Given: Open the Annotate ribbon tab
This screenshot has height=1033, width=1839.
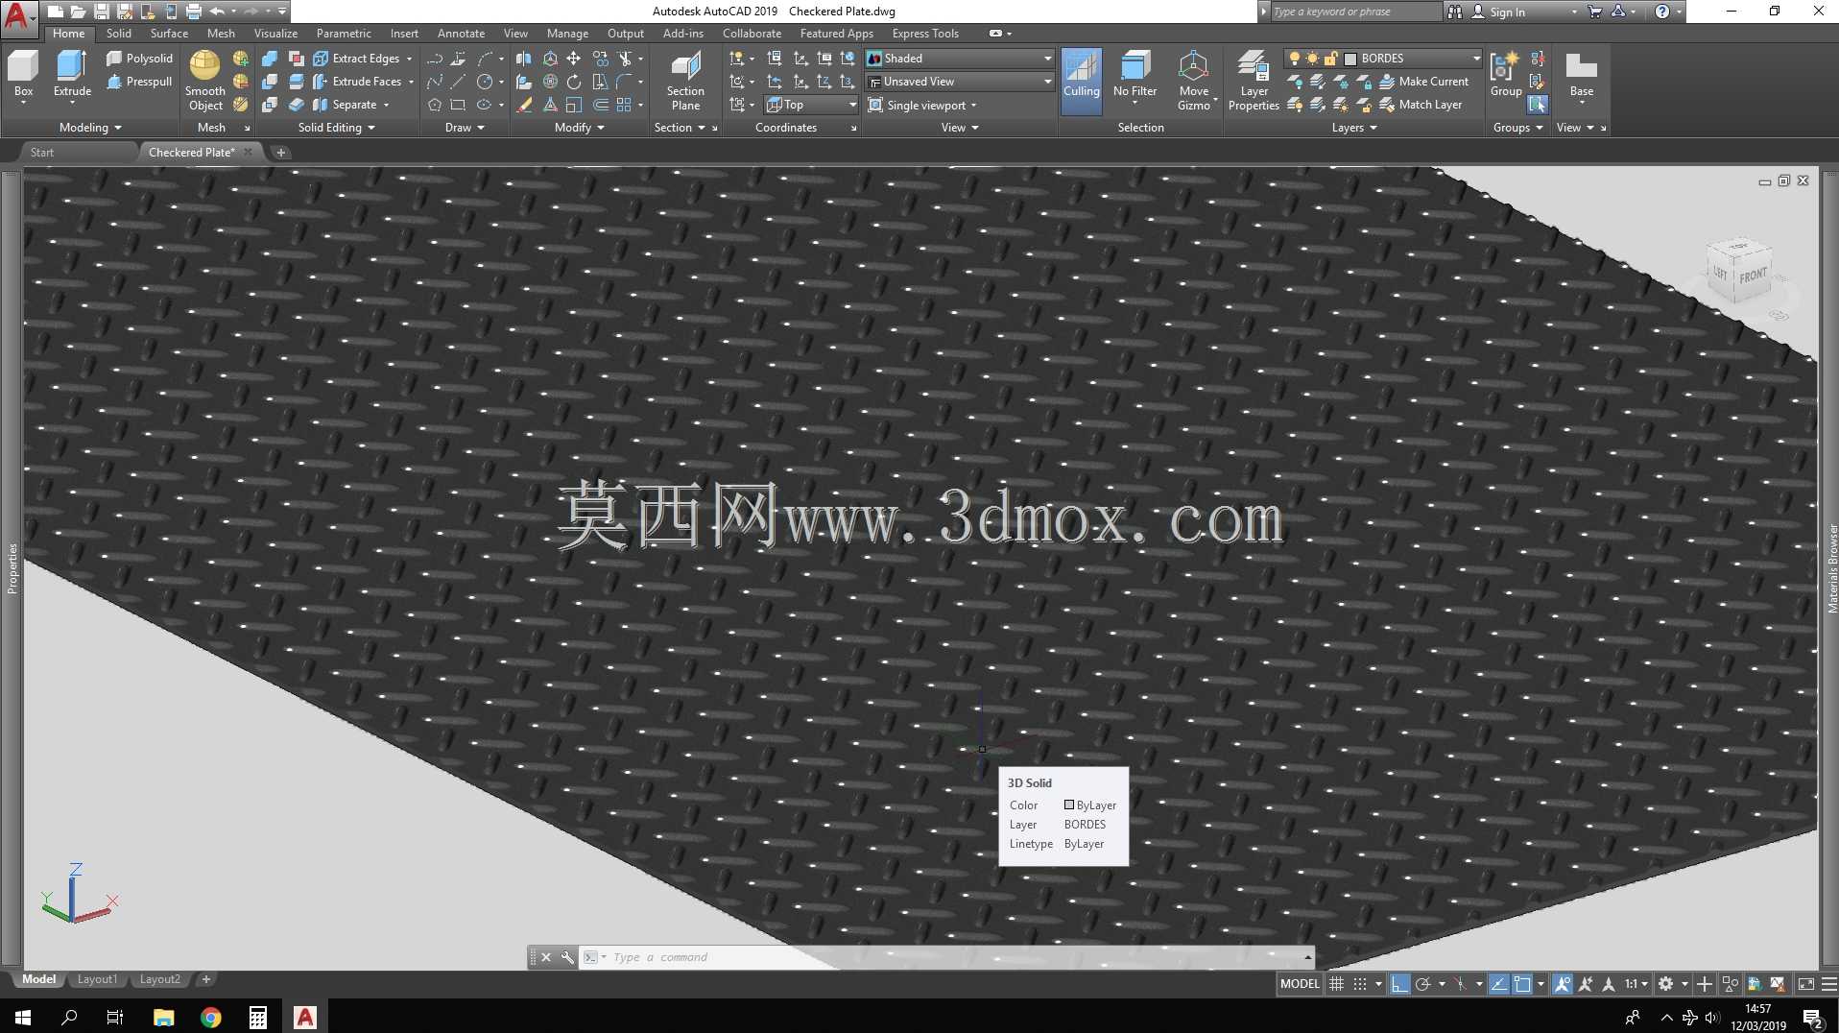Looking at the screenshot, I should (x=461, y=34).
